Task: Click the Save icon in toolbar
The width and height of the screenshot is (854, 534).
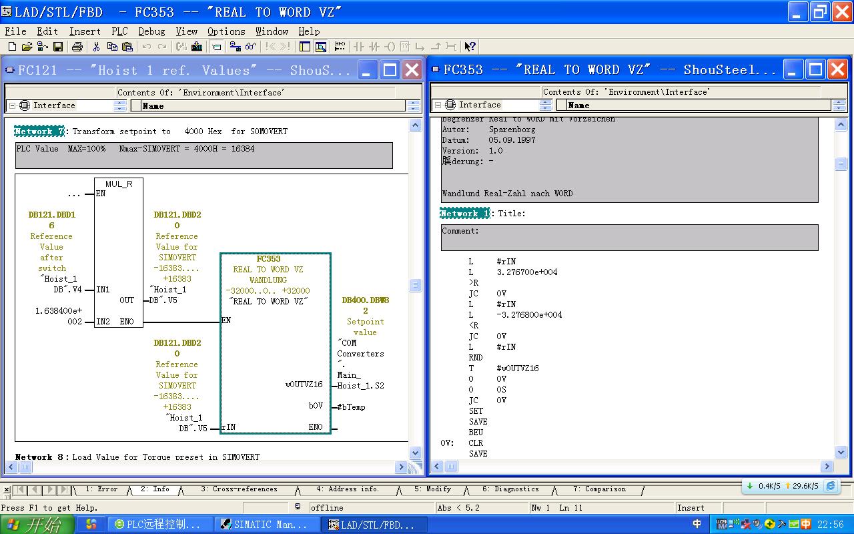Action: pyautogui.click(x=58, y=47)
